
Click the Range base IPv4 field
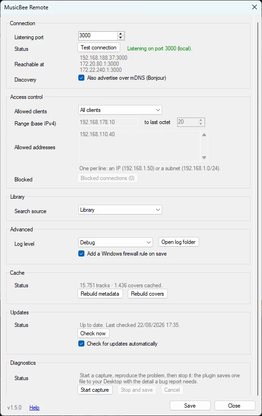109,122
